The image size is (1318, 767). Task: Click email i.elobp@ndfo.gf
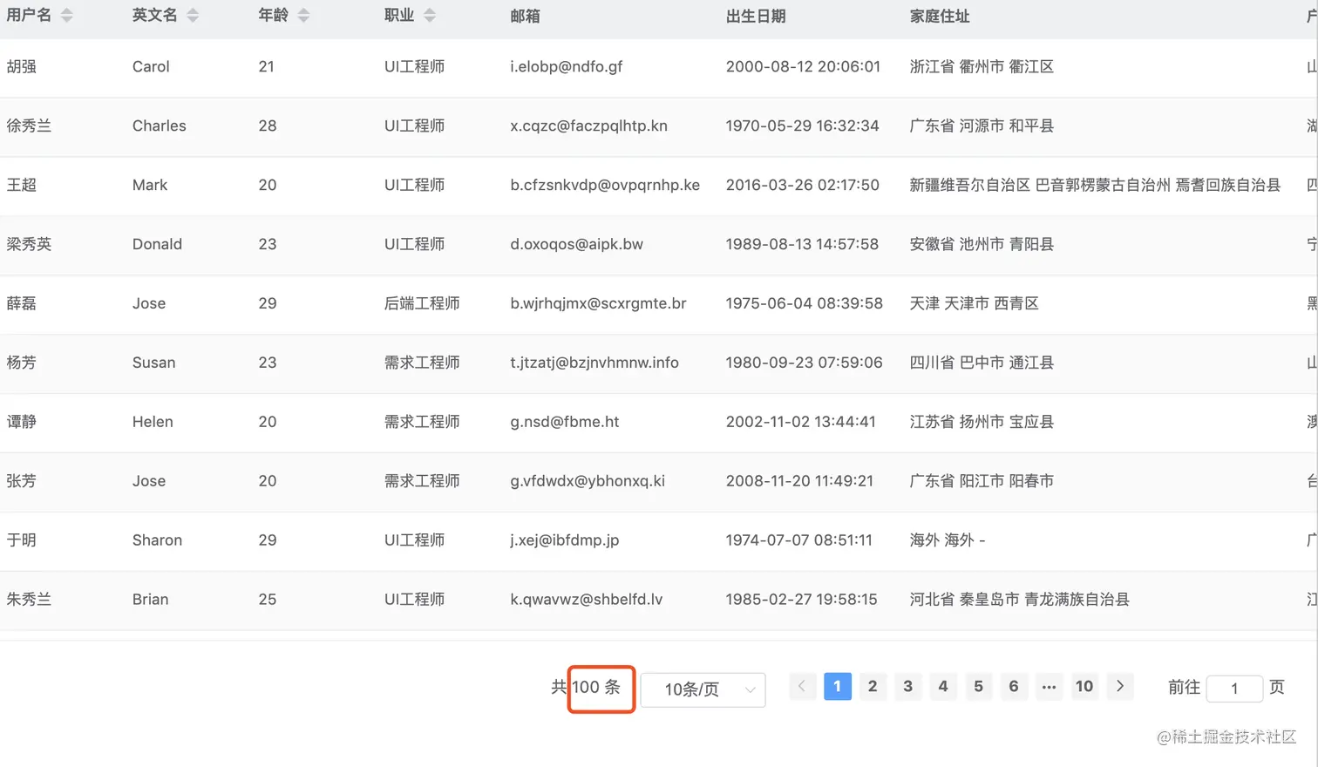[x=567, y=66]
